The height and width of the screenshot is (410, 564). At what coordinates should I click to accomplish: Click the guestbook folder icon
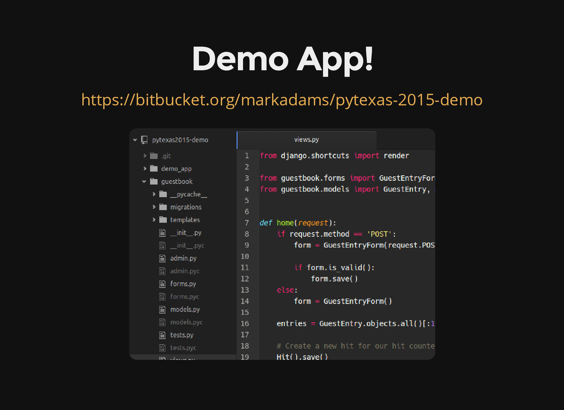click(154, 181)
